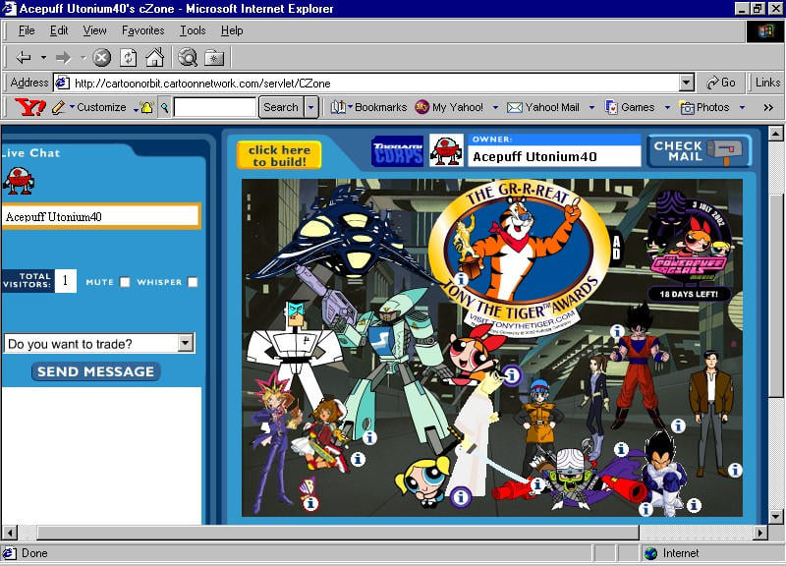Click the horizontal scrollbar thumb
The image size is (786, 566).
point(338,532)
